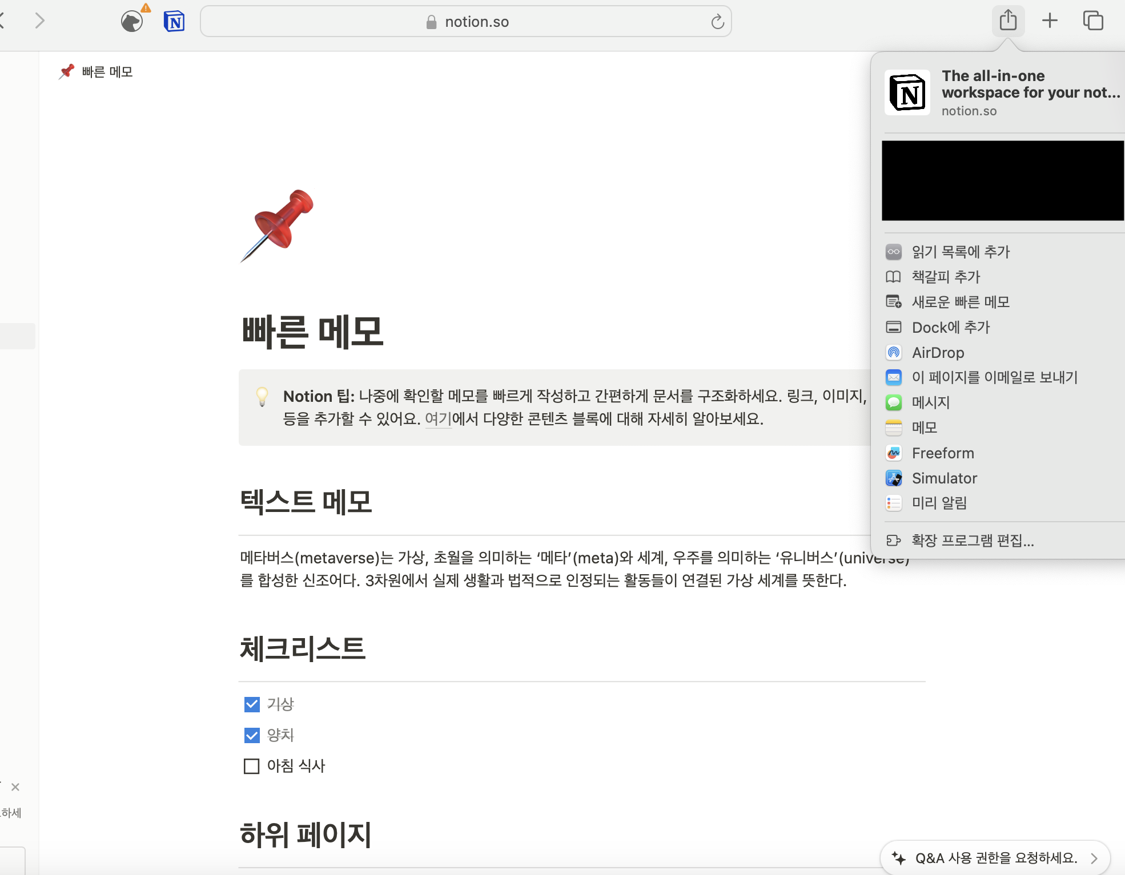The width and height of the screenshot is (1125, 875).
Task: Click the Notion extension icon in toolbar
Action: point(174,22)
